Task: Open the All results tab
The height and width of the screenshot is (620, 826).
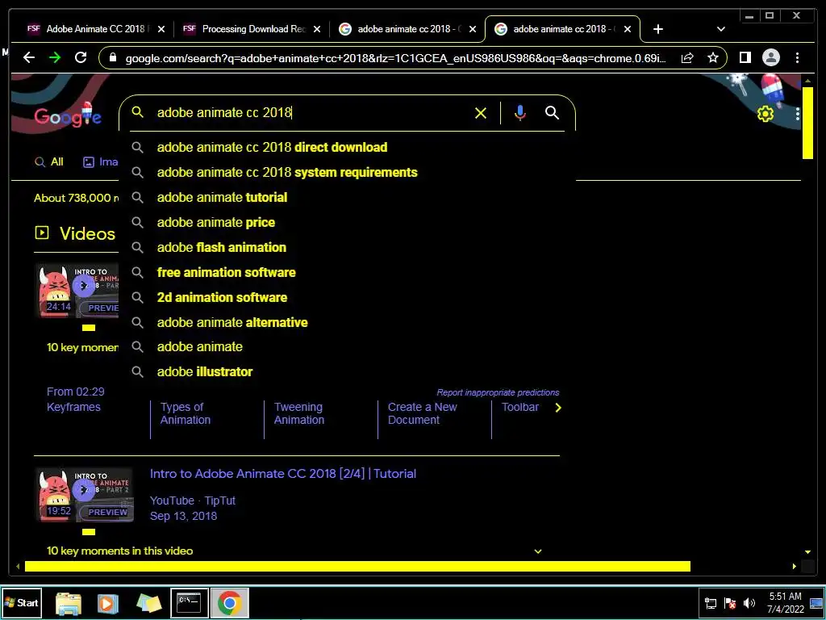Action: pyautogui.click(x=49, y=161)
